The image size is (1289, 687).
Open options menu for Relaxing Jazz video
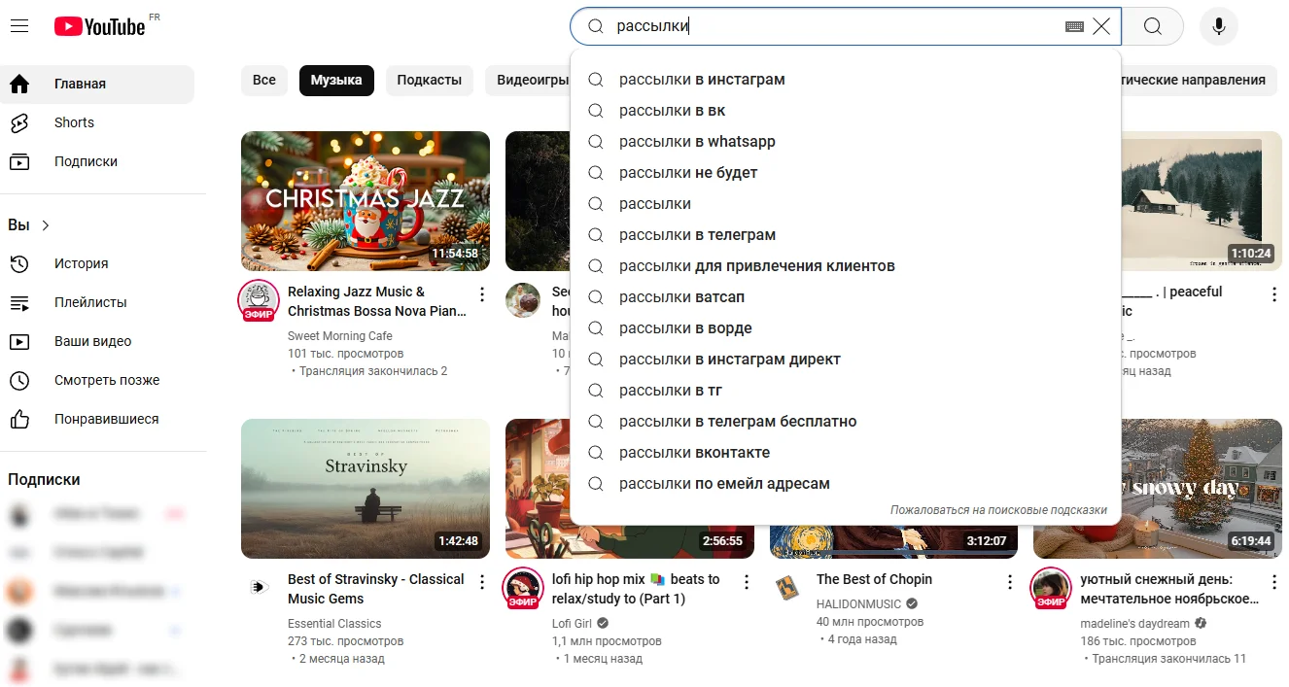click(x=482, y=294)
